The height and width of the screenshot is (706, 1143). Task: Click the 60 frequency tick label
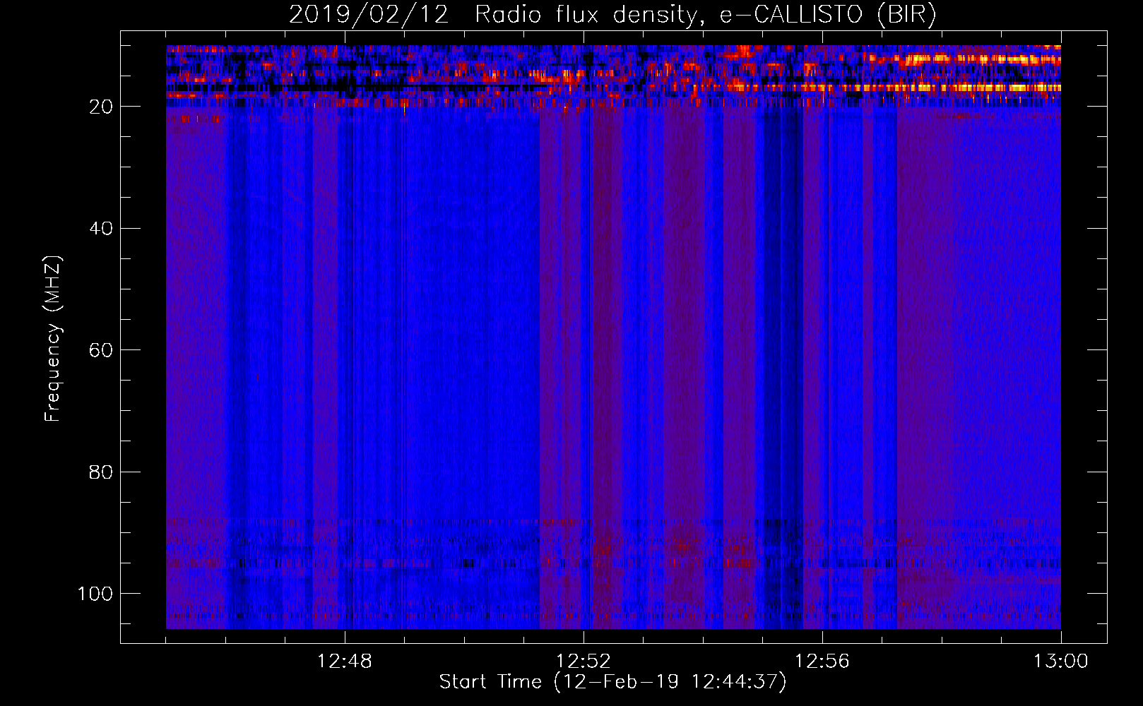[101, 350]
